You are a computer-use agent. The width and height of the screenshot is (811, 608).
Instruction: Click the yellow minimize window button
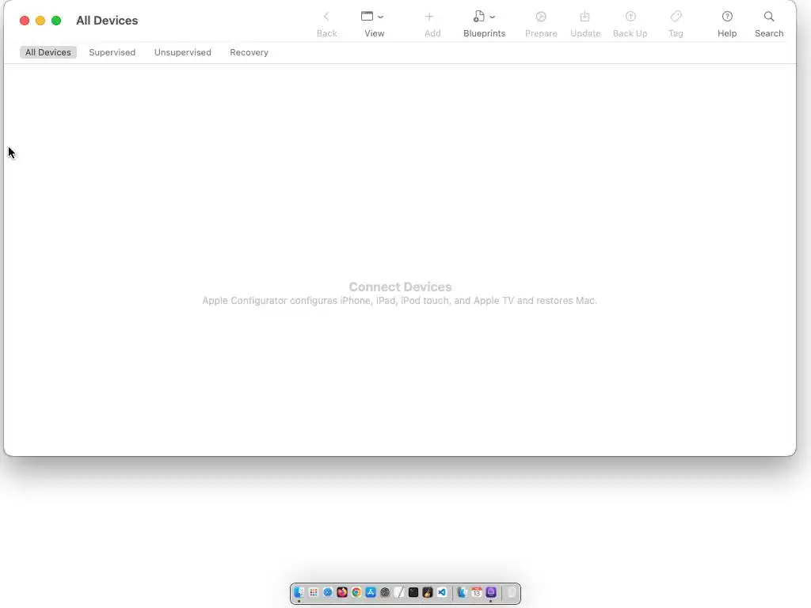click(x=40, y=21)
